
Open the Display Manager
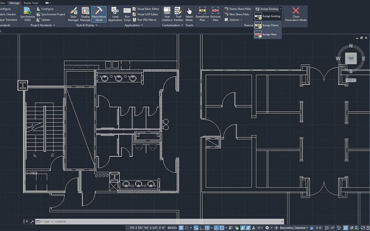click(85, 14)
